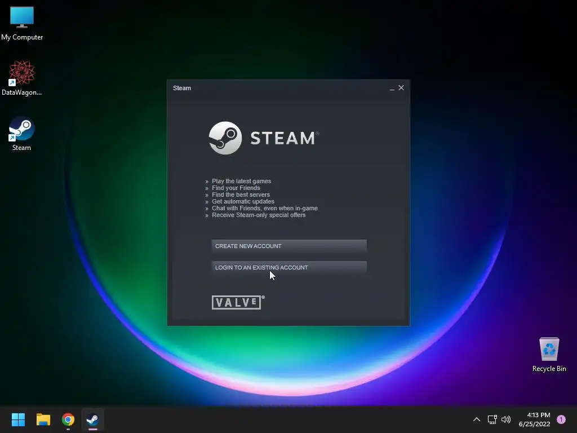577x433 pixels.
Task: Open the notification badge in taskbar
Action: [x=561, y=419]
